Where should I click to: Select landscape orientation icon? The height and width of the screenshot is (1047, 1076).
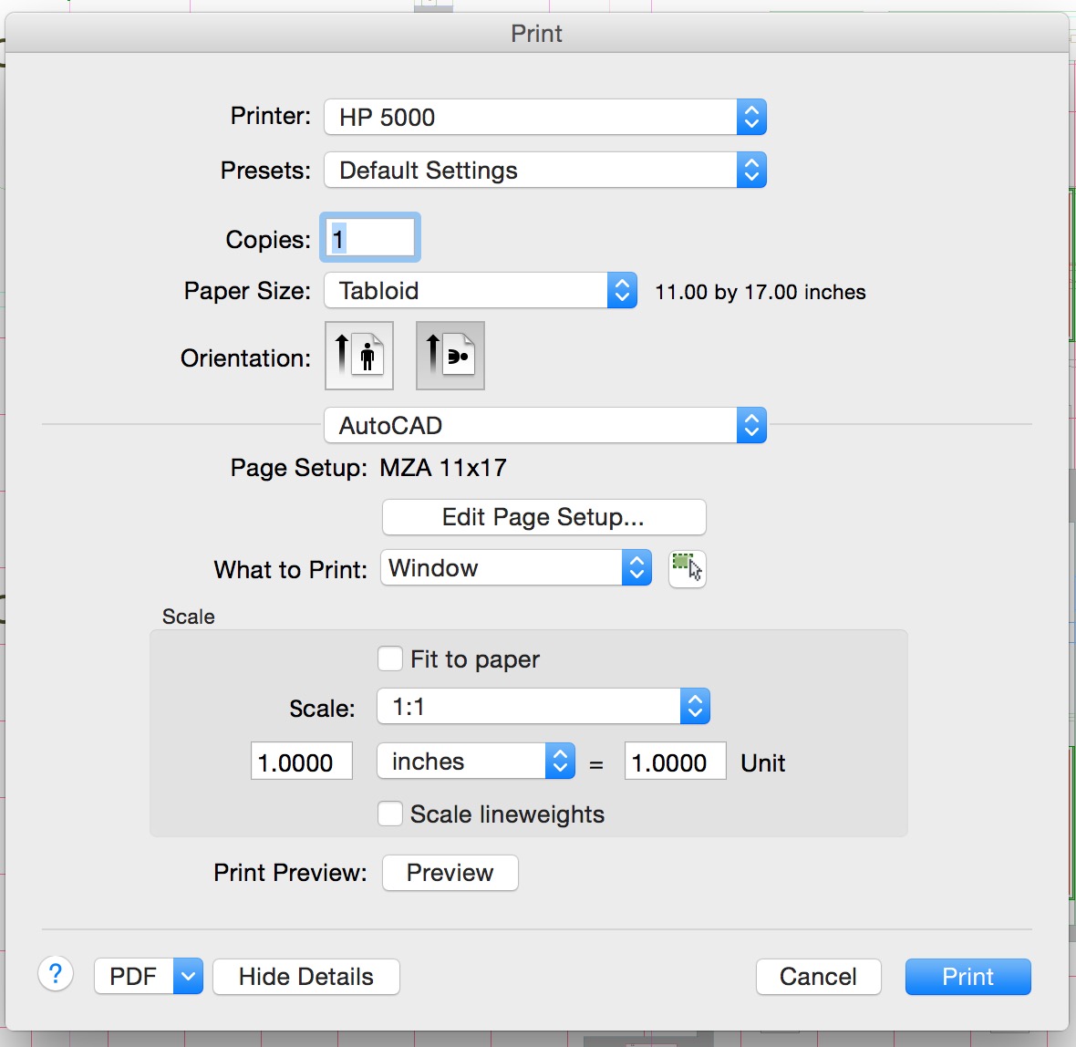pos(450,356)
